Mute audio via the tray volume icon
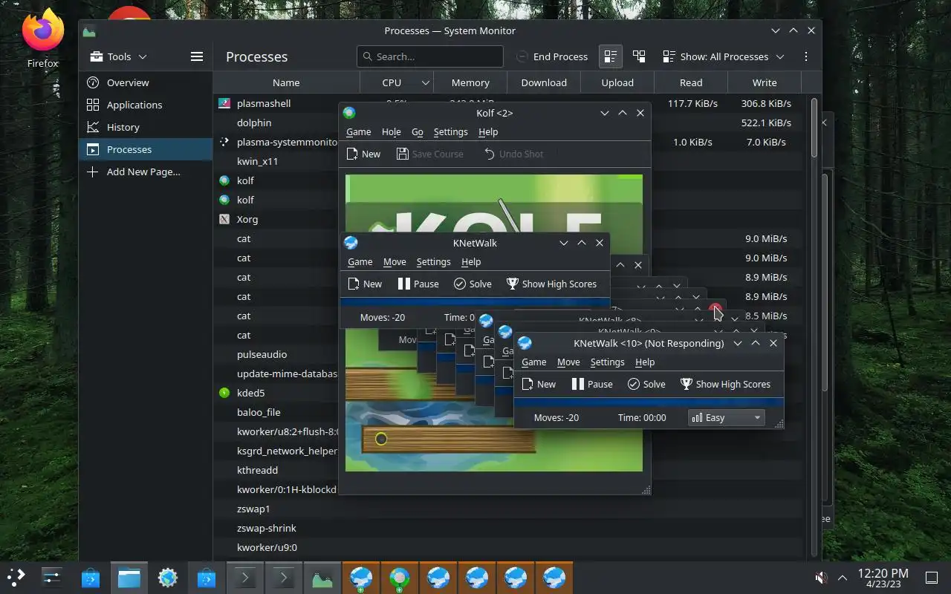 click(821, 578)
